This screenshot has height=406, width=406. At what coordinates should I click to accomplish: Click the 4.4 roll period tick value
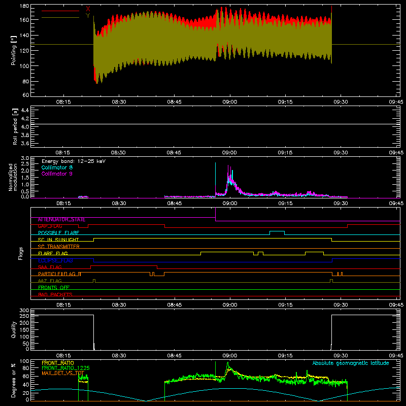25,110
